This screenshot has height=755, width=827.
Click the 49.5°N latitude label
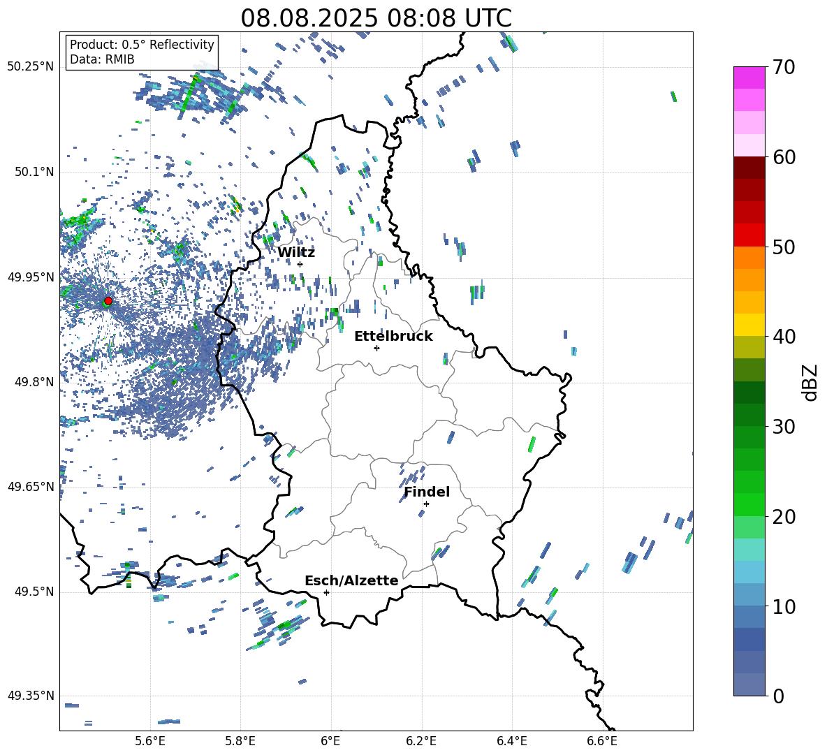coord(34,592)
